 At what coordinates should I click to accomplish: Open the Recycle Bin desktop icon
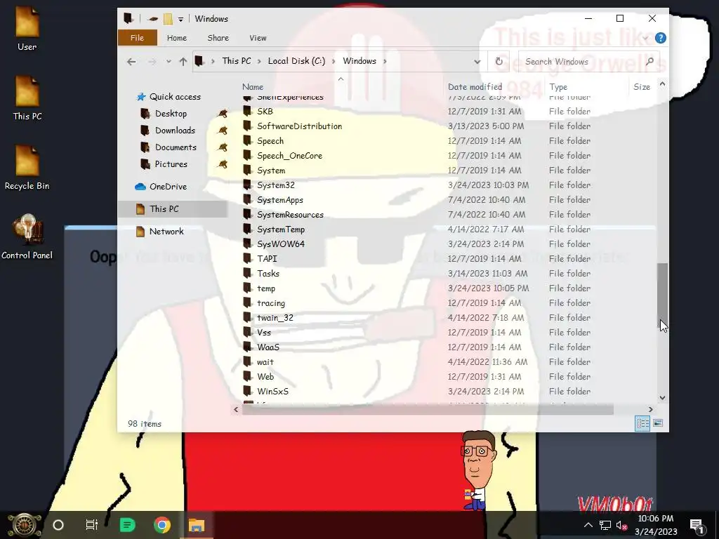27,167
